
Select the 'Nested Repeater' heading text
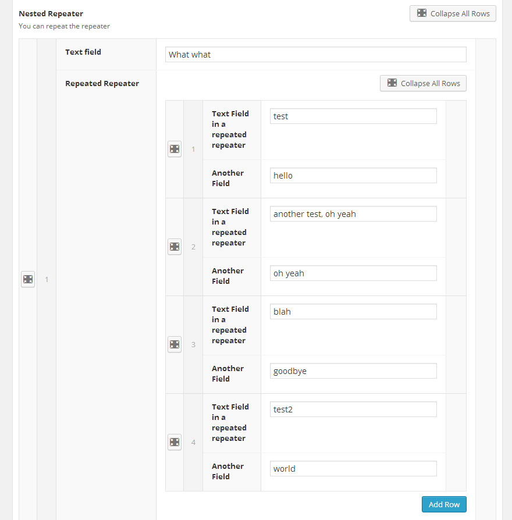point(51,13)
